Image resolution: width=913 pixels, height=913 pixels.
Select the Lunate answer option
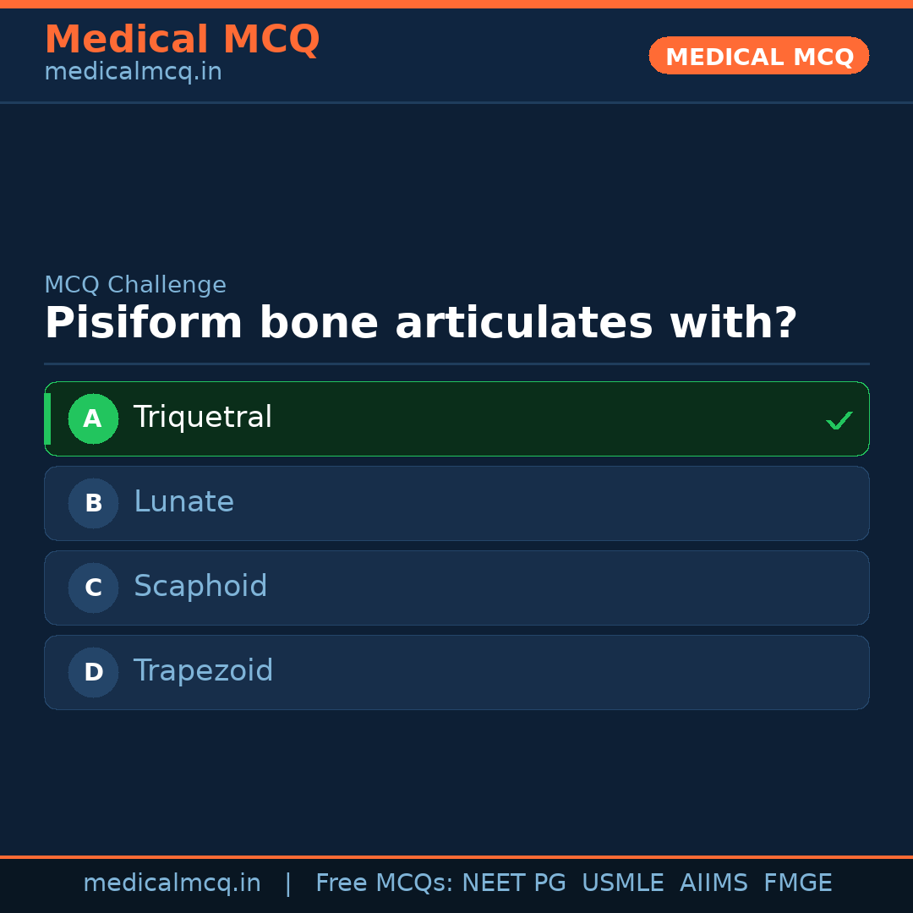pyautogui.click(x=456, y=503)
